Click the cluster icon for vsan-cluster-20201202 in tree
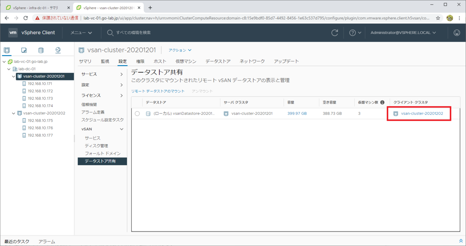This screenshot has height=246, width=466. click(x=19, y=113)
